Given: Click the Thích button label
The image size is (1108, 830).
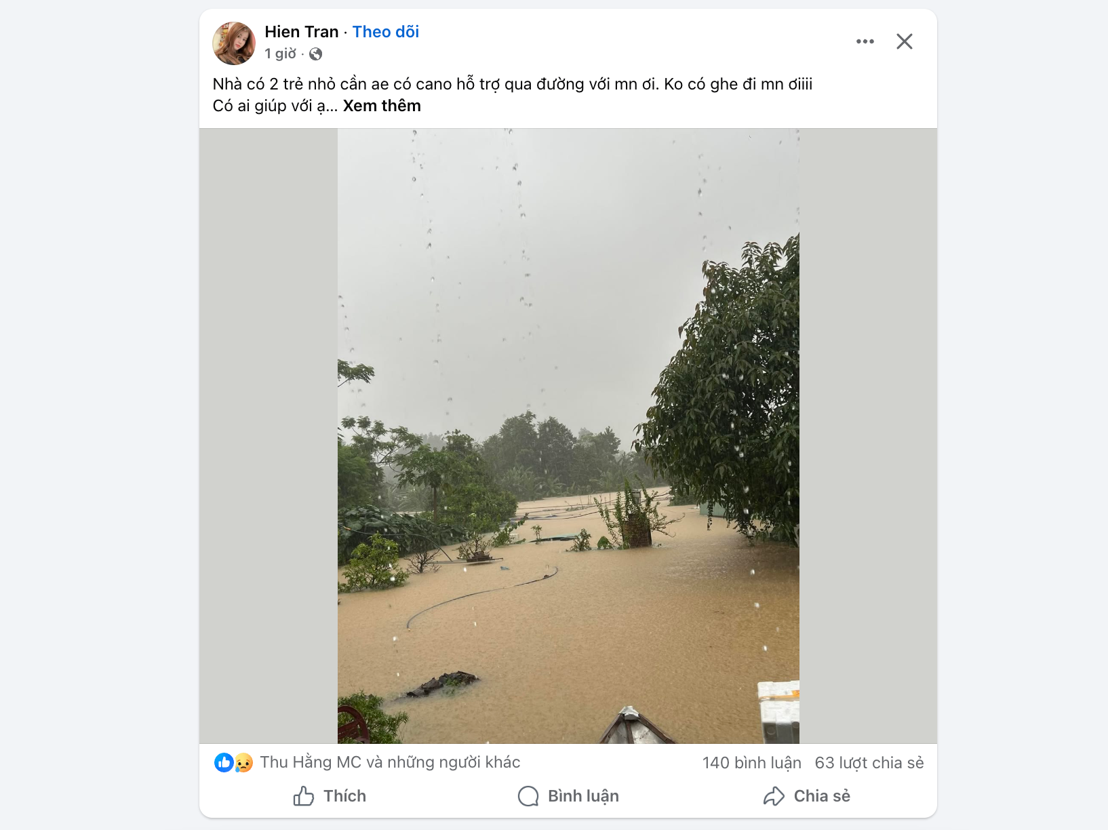Looking at the screenshot, I should [344, 796].
